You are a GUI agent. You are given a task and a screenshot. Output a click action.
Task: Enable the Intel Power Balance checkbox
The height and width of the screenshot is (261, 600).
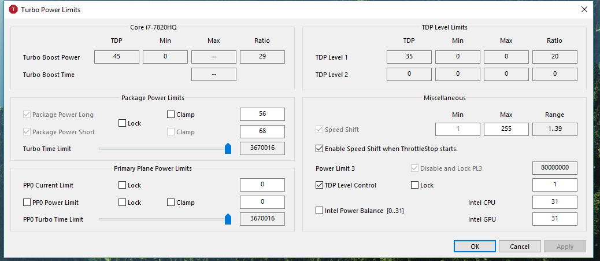tap(319, 211)
